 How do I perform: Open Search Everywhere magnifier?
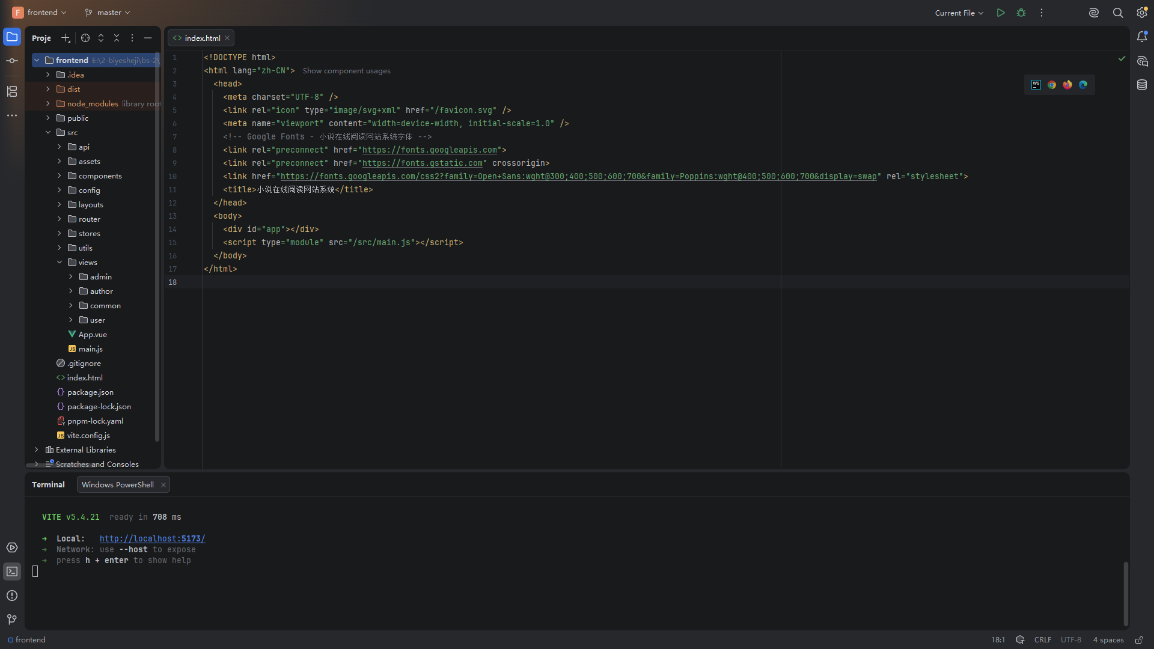(x=1118, y=13)
